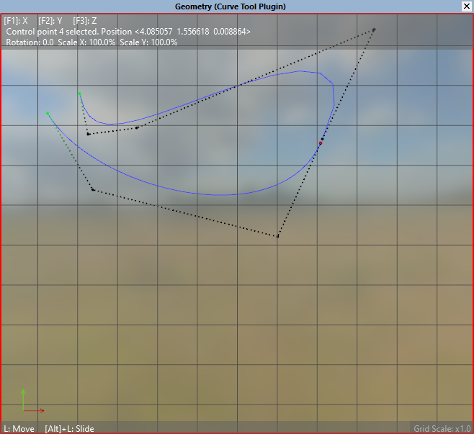Click the Rotation: 0.0 value
474x434 pixels.
pos(30,42)
